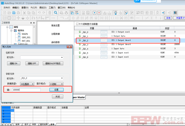
Task: Open the 文件(F) menu
Action: pyautogui.click(x=7, y=8)
